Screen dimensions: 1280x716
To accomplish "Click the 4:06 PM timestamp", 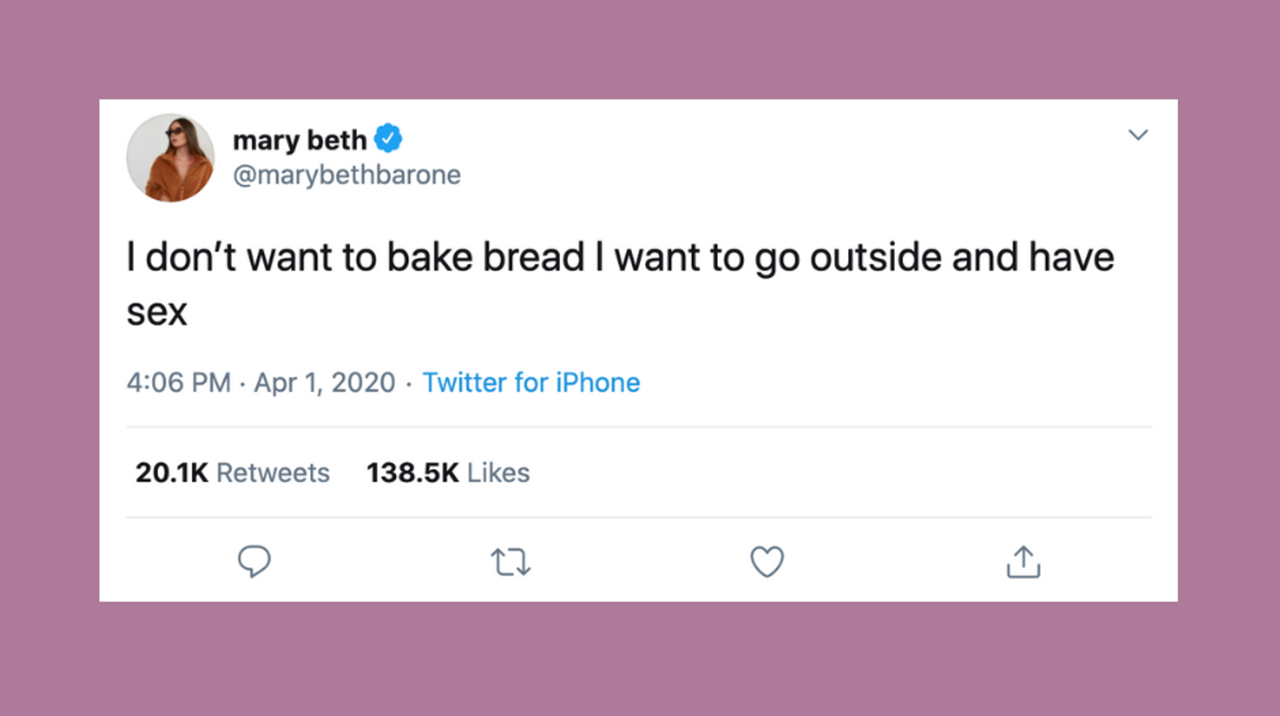I will click(179, 383).
